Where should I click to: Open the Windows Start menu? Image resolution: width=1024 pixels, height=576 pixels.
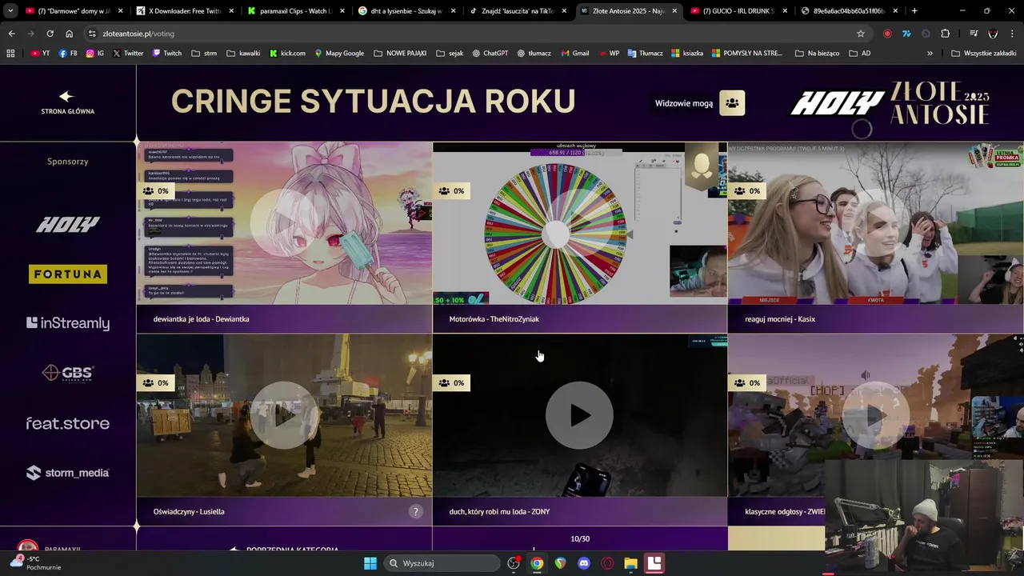[x=370, y=563]
